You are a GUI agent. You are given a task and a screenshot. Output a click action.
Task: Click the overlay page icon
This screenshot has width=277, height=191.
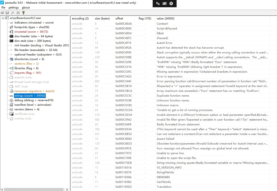click(12, 118)
